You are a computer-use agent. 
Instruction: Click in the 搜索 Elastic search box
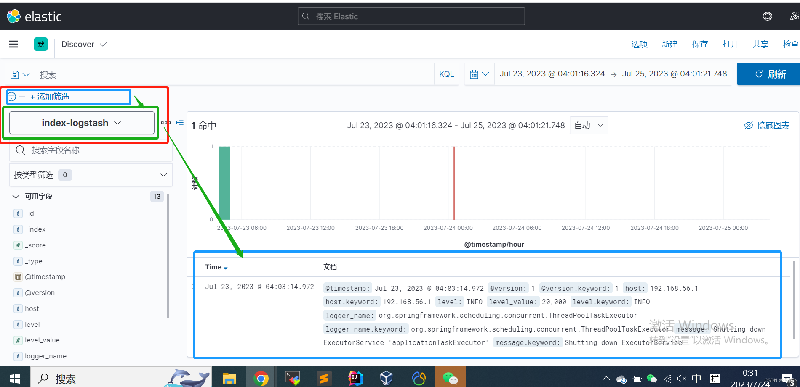(x=411, y=16)
